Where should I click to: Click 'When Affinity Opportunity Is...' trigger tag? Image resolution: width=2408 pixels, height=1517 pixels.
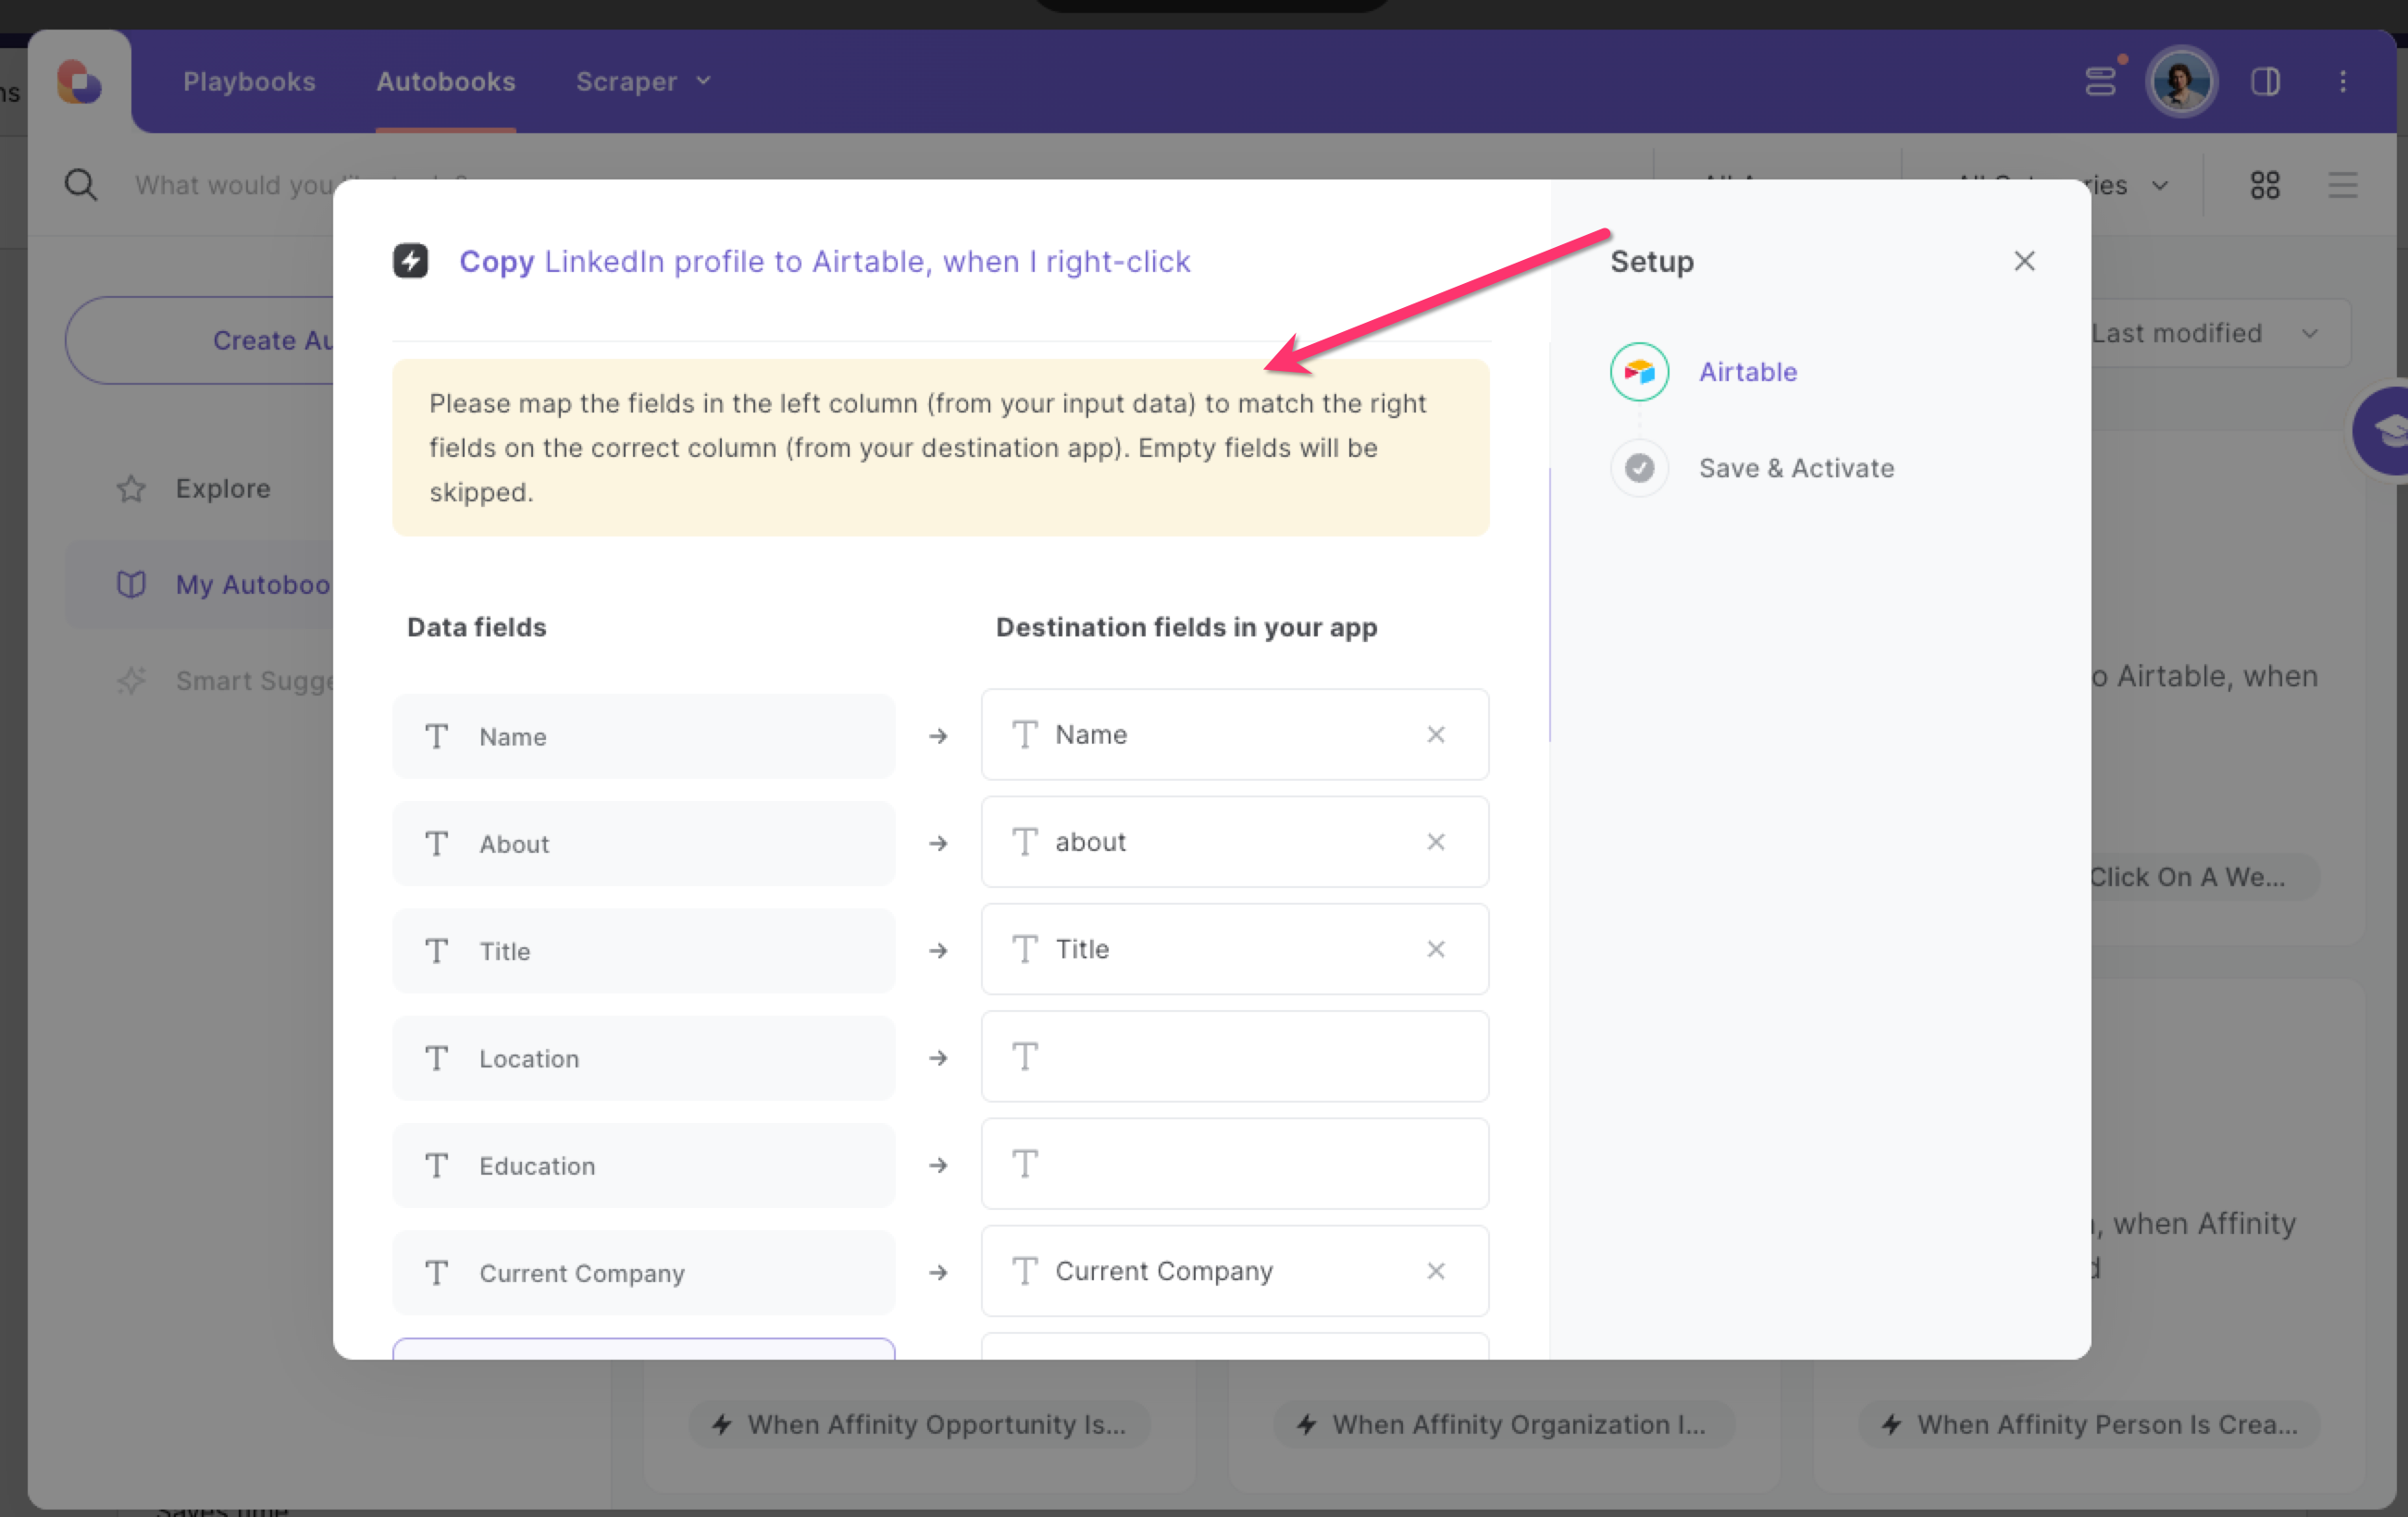pos(919,1424)
